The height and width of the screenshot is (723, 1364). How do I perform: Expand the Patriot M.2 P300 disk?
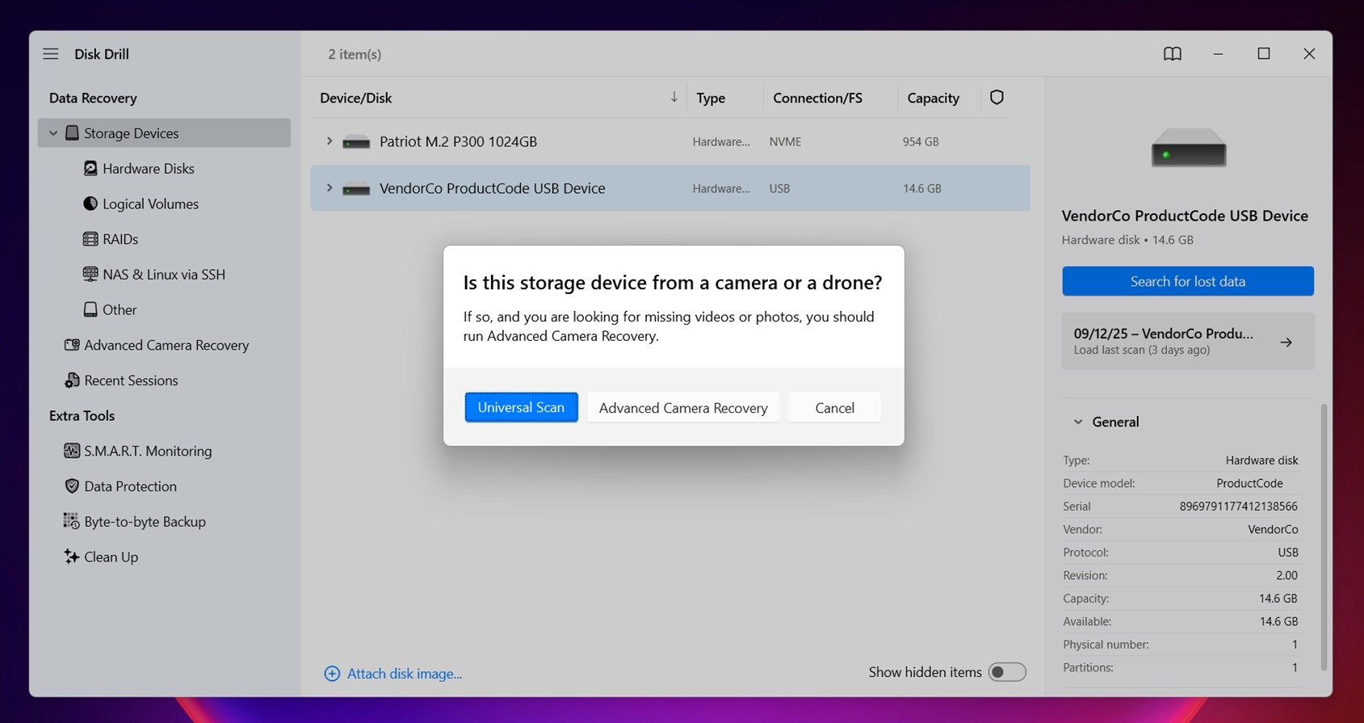(x=329, y=141)
